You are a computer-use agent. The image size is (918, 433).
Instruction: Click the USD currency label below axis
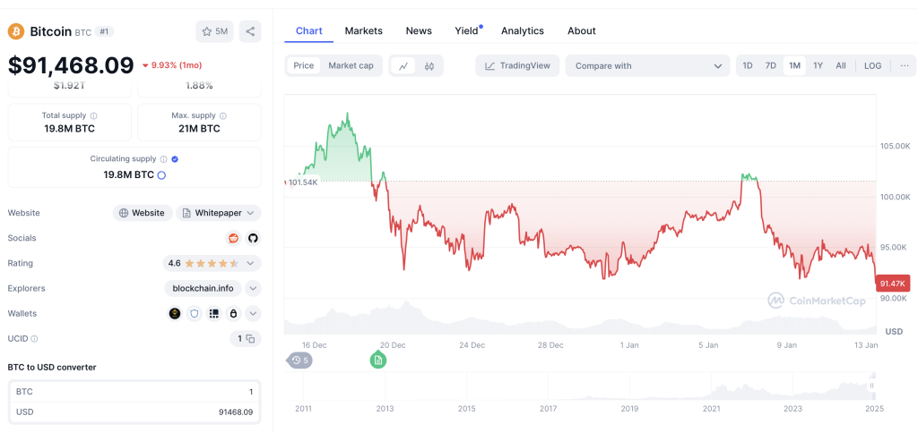pyautogui.click(x=894, y=331)
